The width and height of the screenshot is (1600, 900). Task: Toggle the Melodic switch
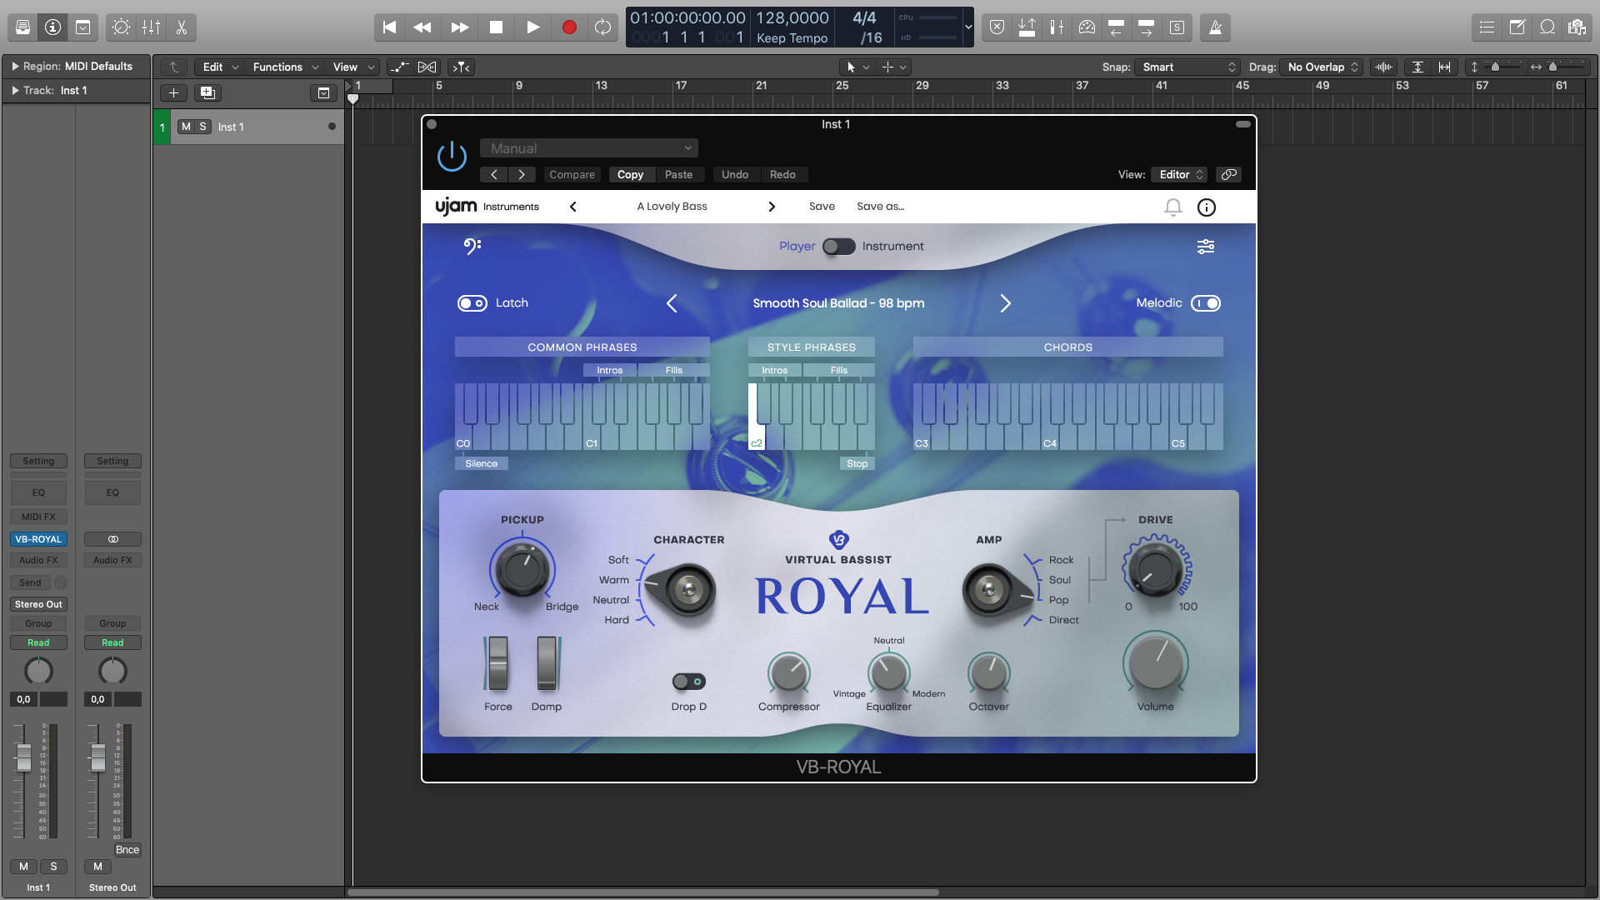tap(1205, 303)
